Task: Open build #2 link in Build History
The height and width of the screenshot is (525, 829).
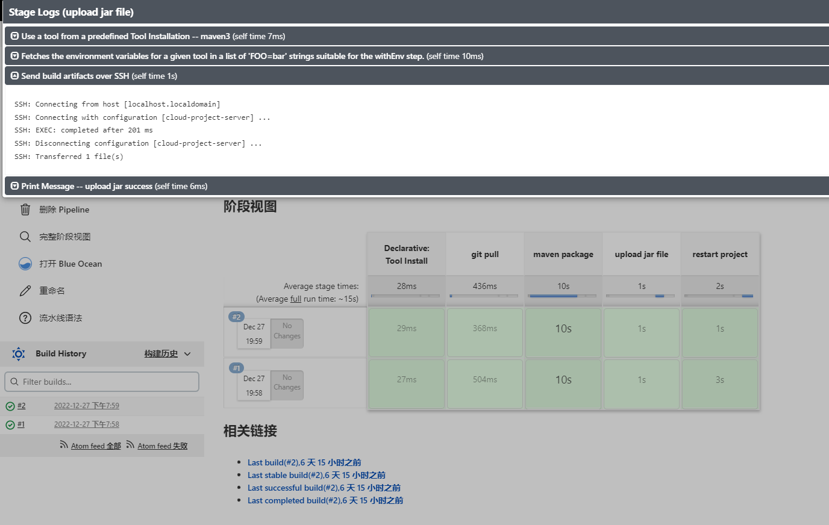Action: pos(22,406)
